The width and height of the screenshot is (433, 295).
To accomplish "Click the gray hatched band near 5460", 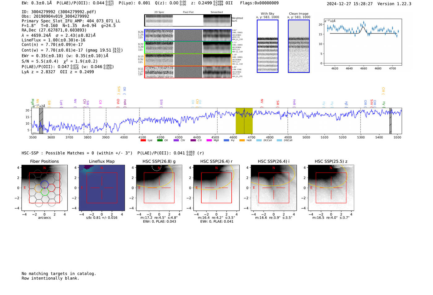I will 390,121.
